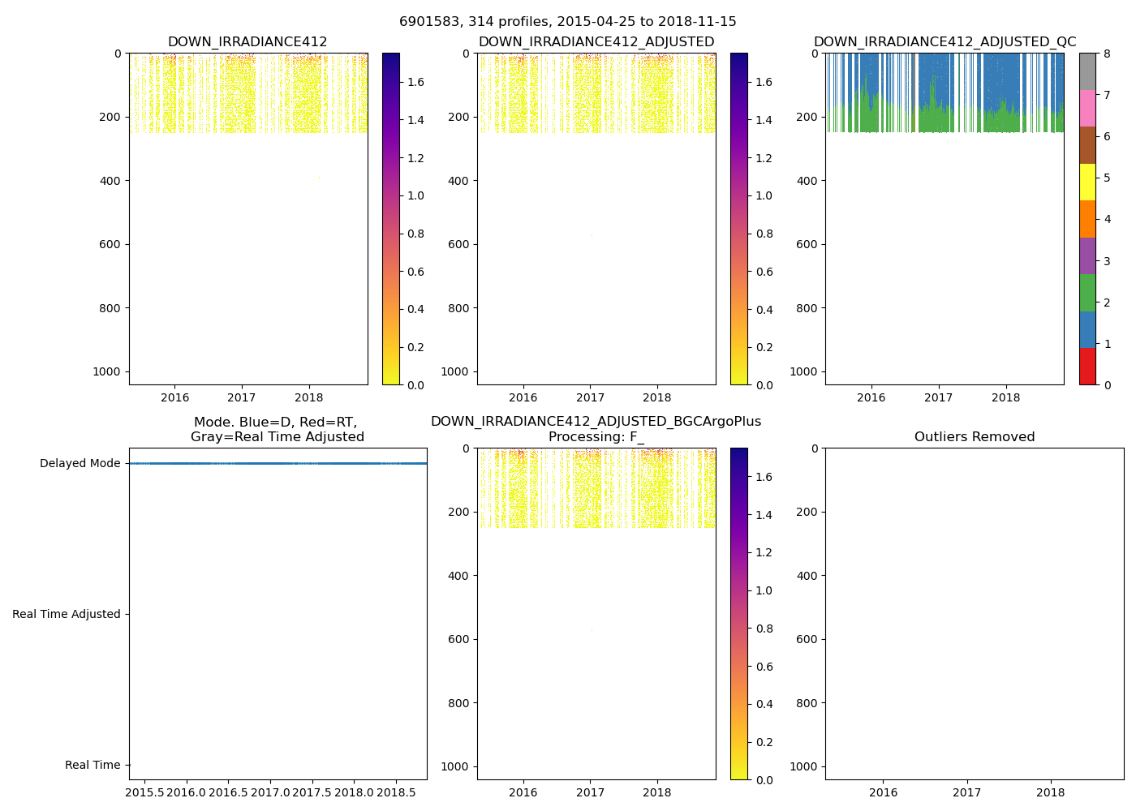The image size is (1136, 811).
Task: Select the purple band in the QC colorbar
Action: (1087, 255)
